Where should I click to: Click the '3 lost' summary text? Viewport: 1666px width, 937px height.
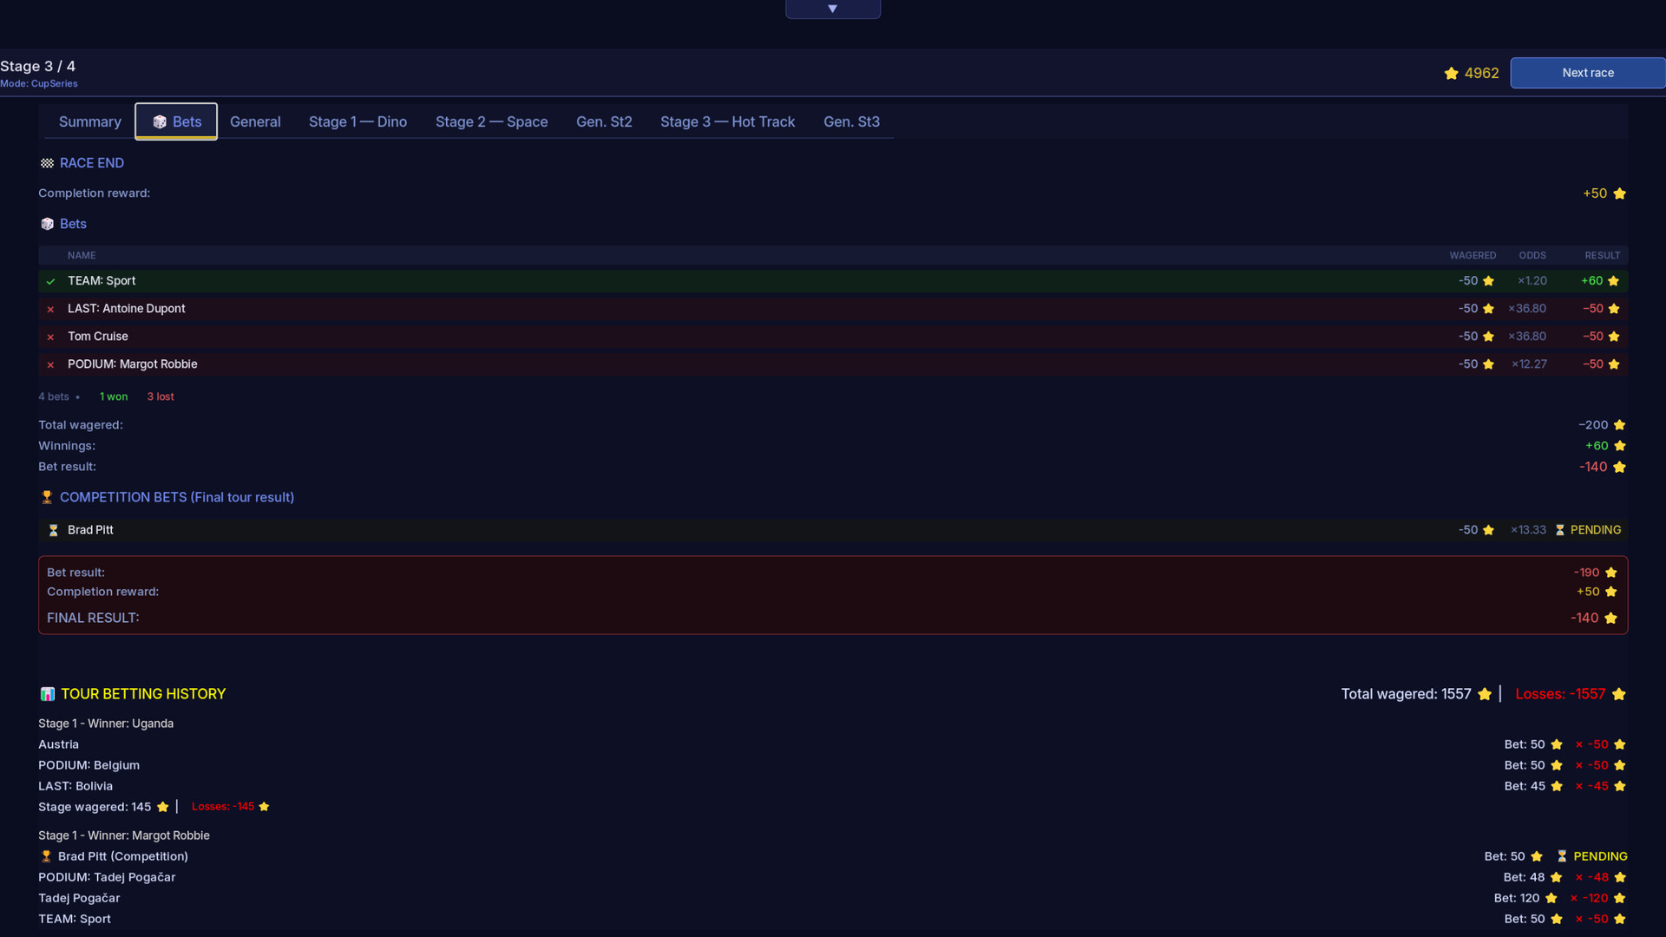point(161,396)
